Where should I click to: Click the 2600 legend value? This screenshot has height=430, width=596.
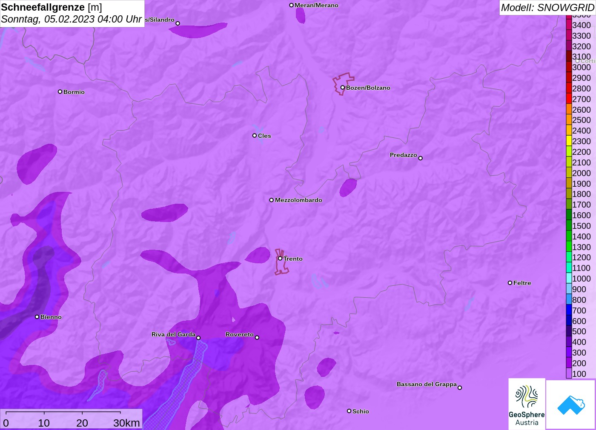click(582, 110)
